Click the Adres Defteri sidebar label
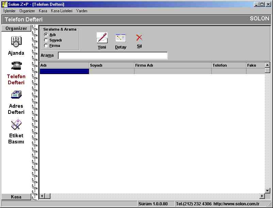 (x=16, y=109)
